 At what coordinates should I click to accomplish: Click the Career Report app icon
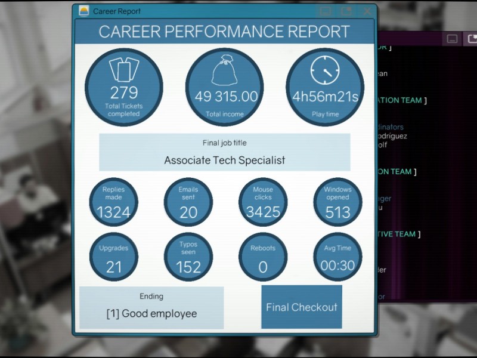pyautogui.click(x=83, y=11)
